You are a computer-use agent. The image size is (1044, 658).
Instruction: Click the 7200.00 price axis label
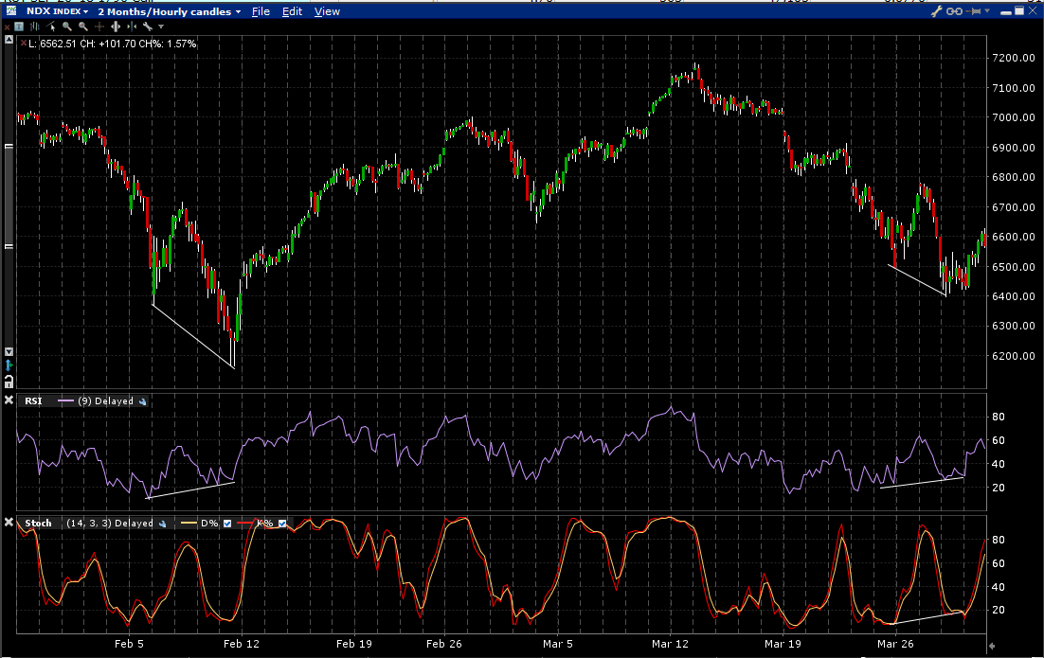[1014, 58]
